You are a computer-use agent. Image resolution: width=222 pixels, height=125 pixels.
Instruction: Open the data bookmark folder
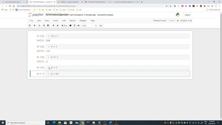click(49, 10)
